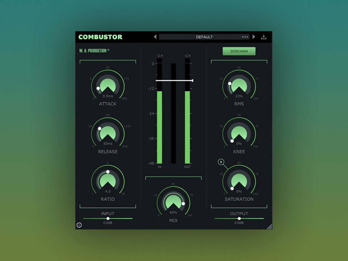Click the ATTACK knob
This screenshot has width=348, height=261.
click(108, 86)
